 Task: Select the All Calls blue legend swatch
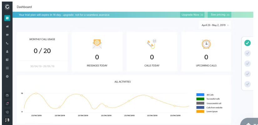(x=200, y=95)
